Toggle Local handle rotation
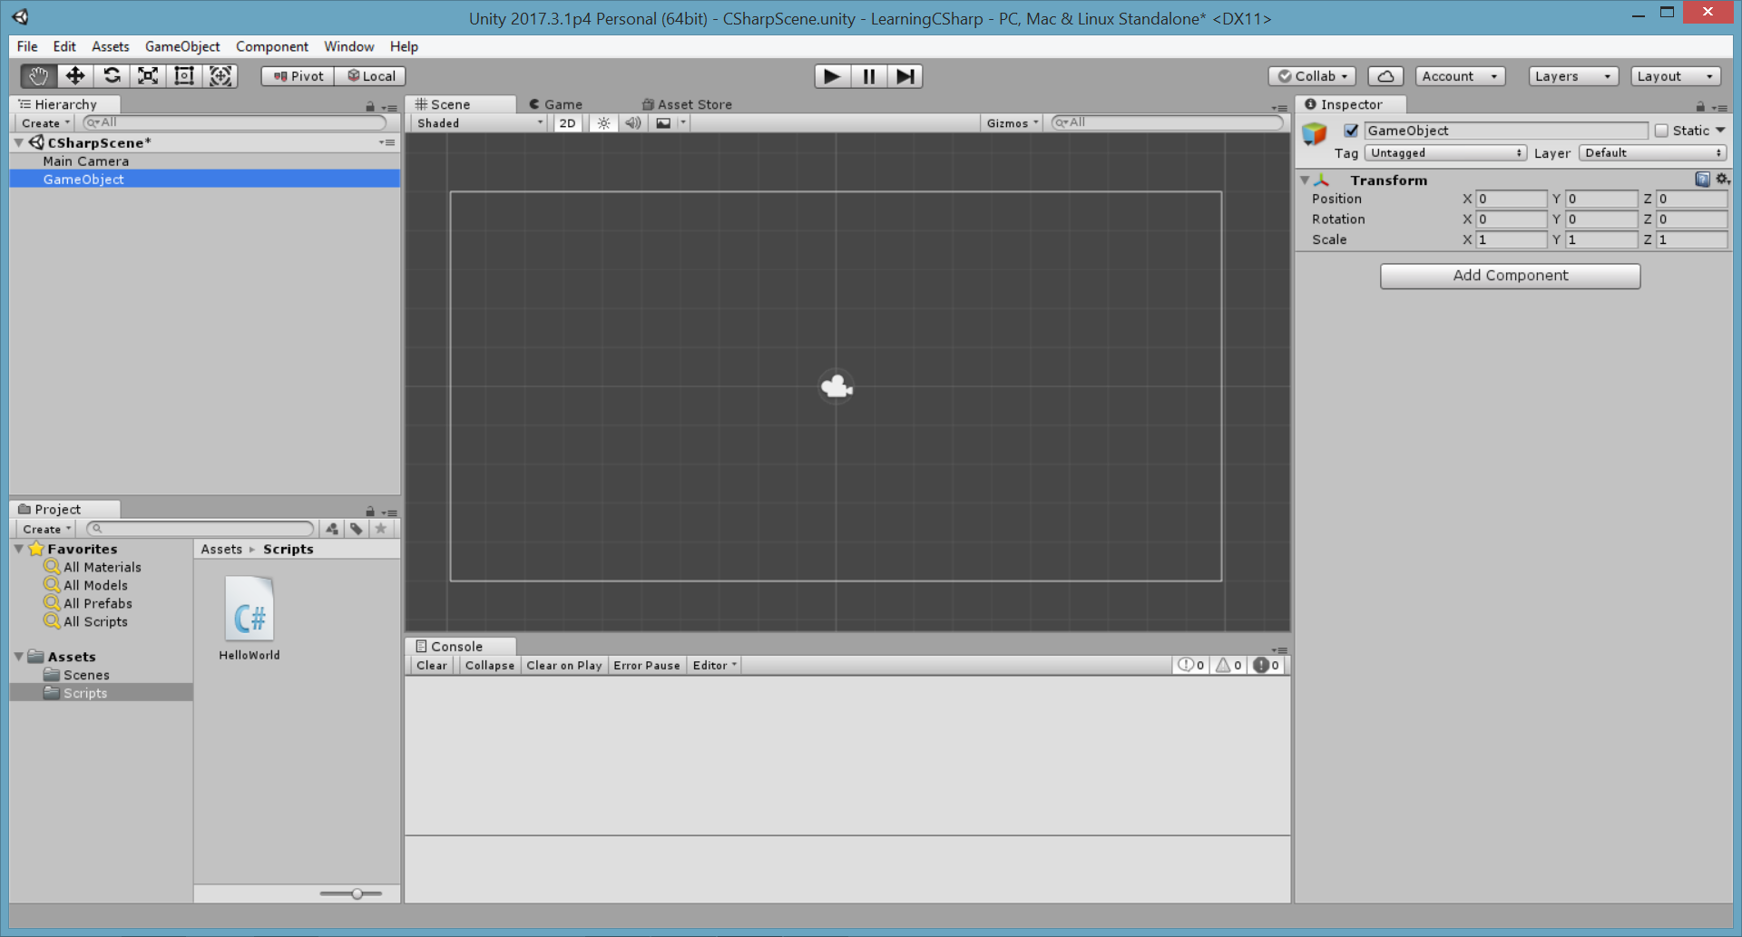 [x=370, y=76]
